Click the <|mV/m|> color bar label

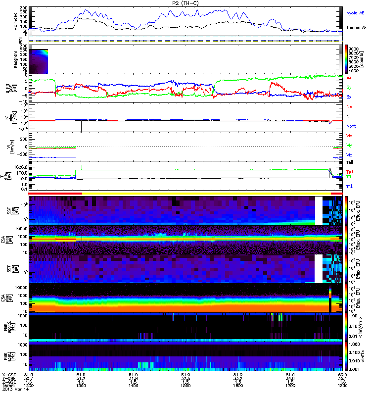361,328
